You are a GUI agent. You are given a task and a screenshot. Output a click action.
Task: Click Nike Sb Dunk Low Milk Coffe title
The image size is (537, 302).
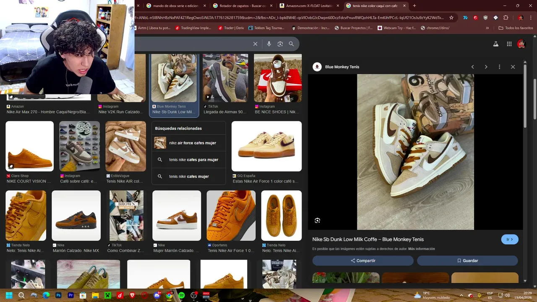pyautogui.click(x=368, y=240)
